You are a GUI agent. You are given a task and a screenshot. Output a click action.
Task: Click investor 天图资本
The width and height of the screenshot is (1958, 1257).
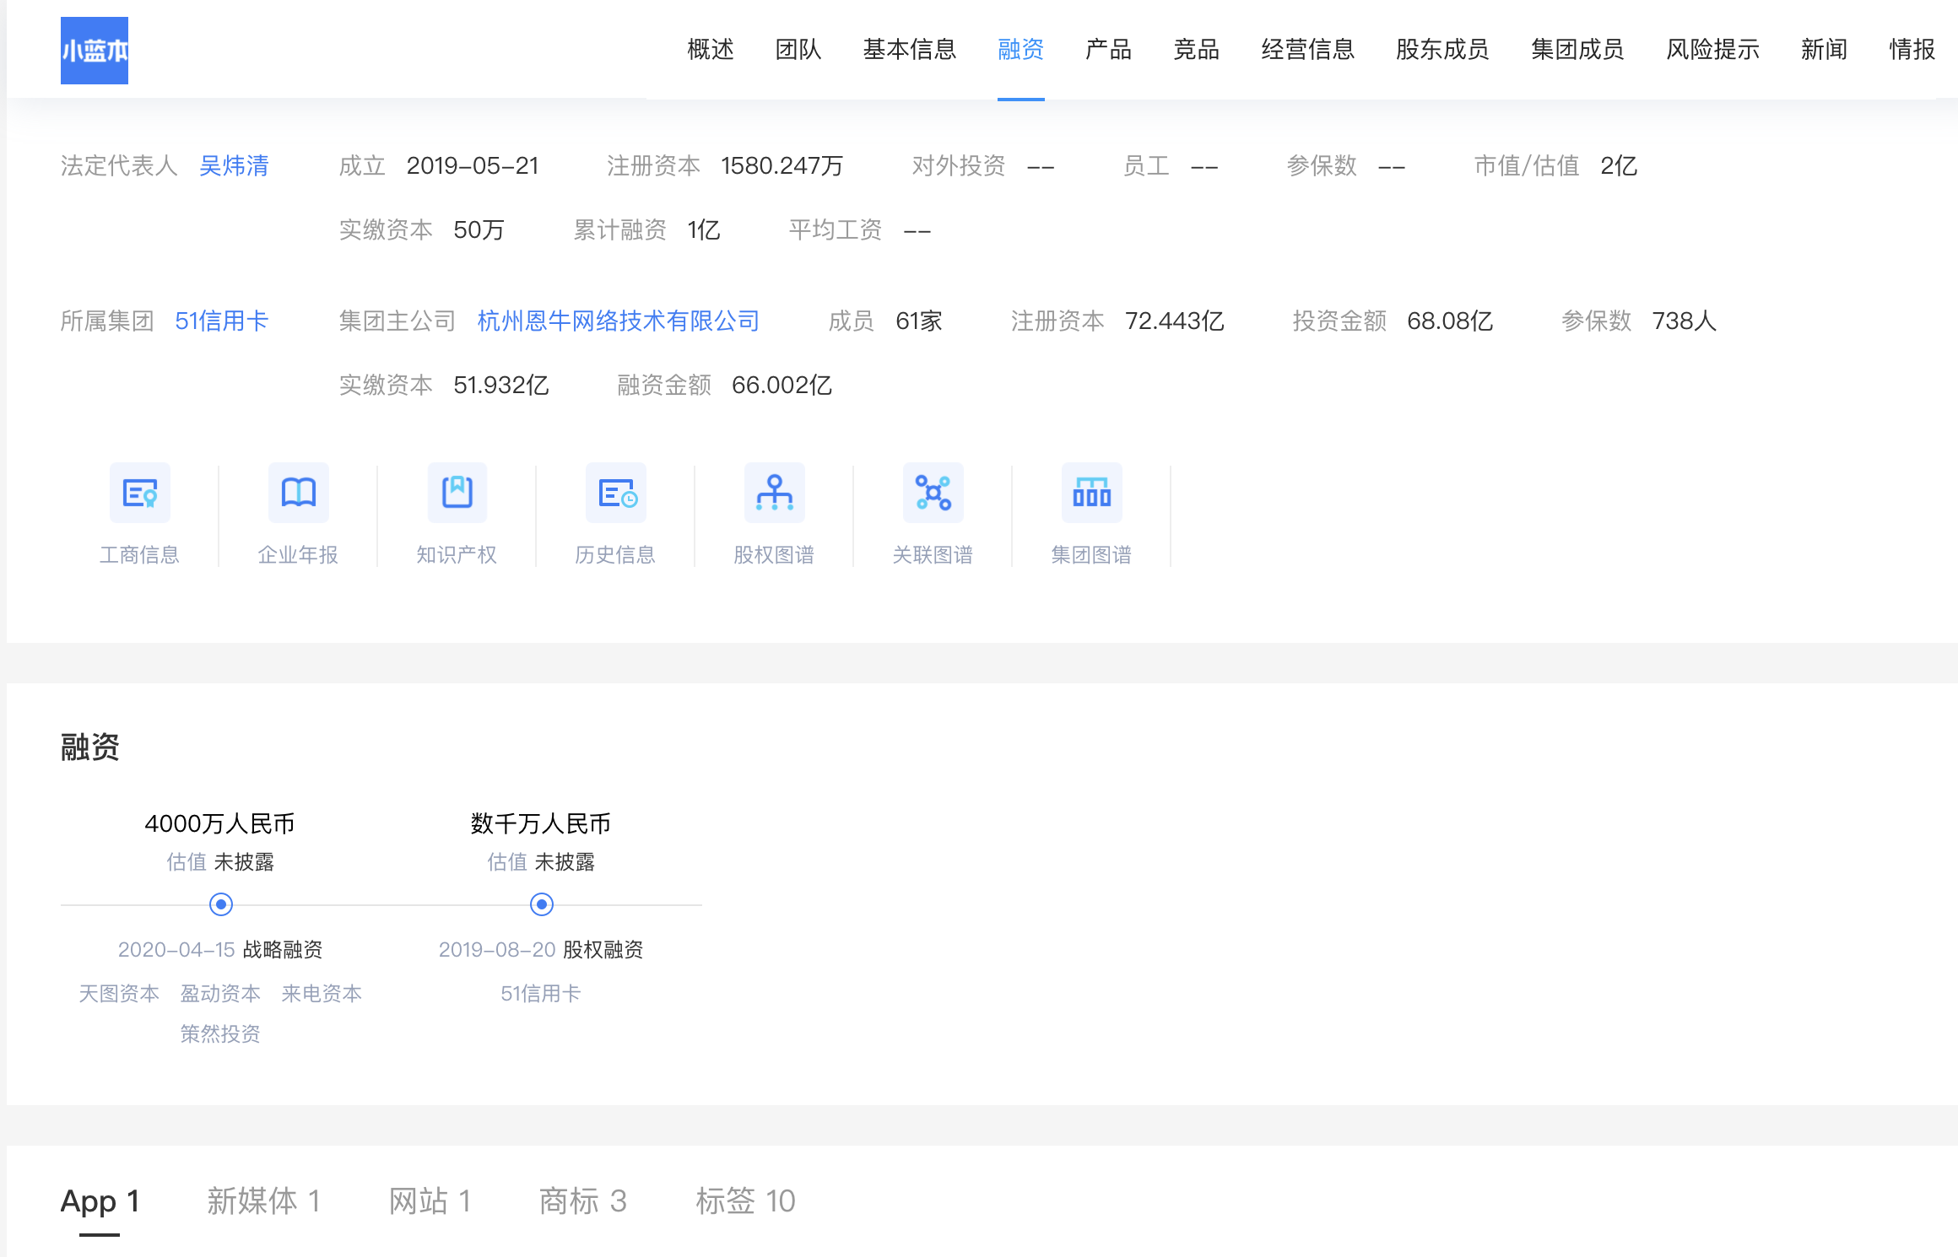click(x=119, y=993)
